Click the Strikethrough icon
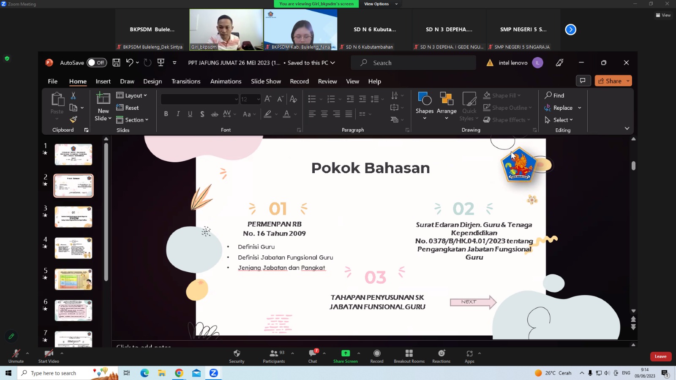This screenshot has height=380, width=676. (215, 114)
